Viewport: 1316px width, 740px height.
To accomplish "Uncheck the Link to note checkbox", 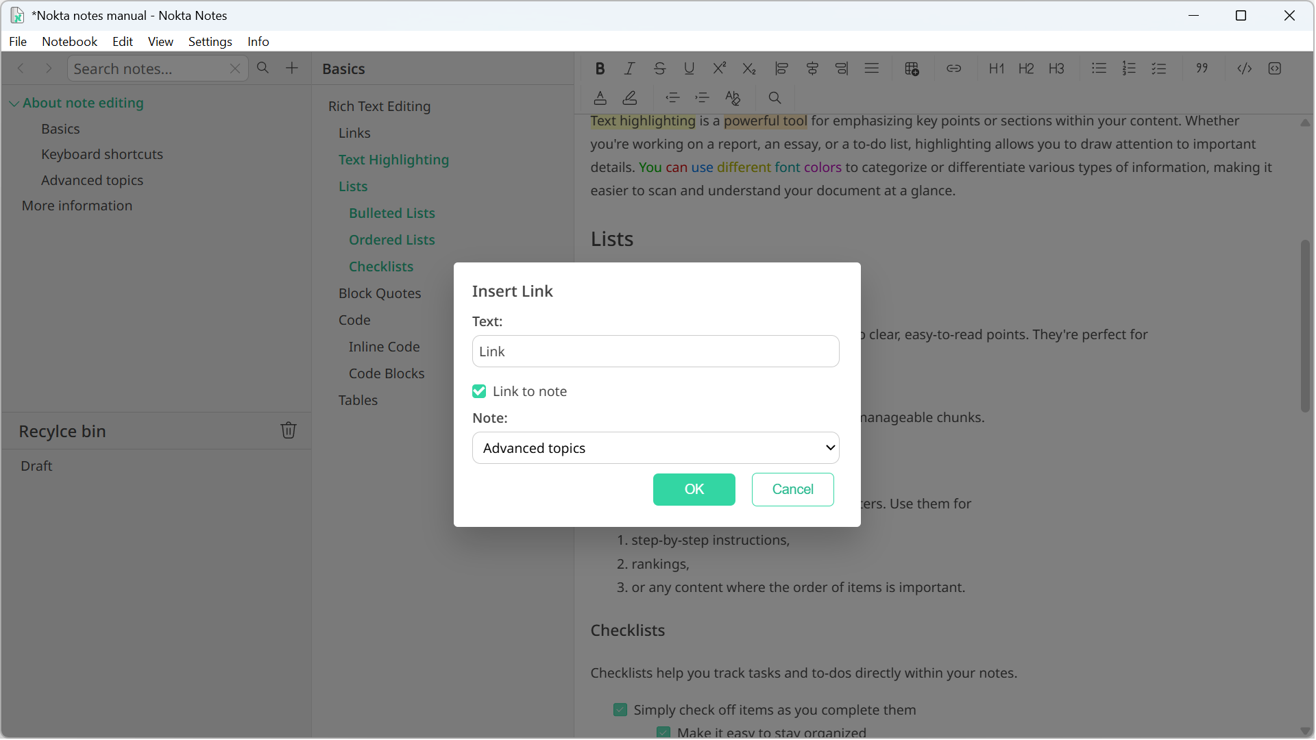I will [479, 391].
